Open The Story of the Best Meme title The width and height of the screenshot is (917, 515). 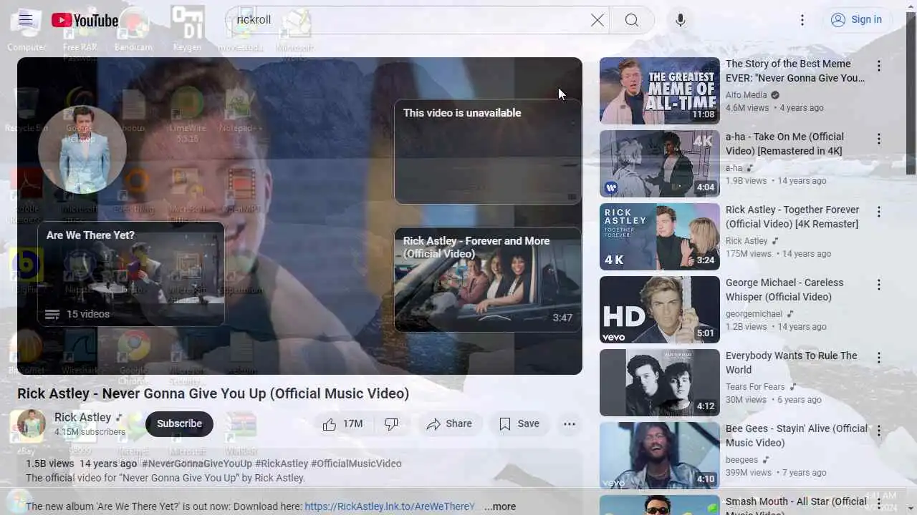point(795,71)
